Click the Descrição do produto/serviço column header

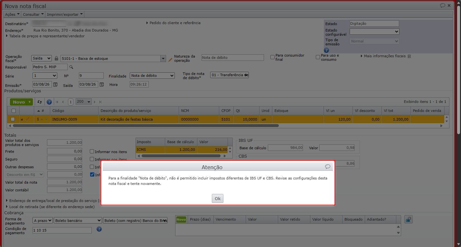(x=138, y=111)
